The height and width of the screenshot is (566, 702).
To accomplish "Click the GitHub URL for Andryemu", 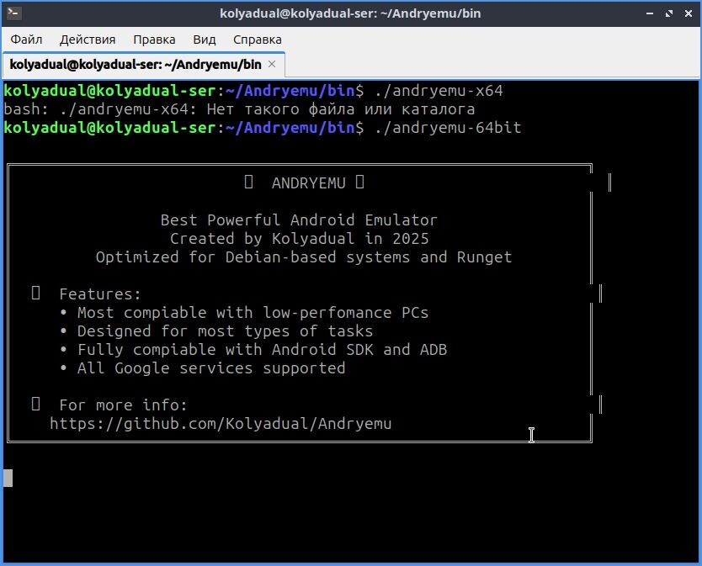I will click(221, 424).
